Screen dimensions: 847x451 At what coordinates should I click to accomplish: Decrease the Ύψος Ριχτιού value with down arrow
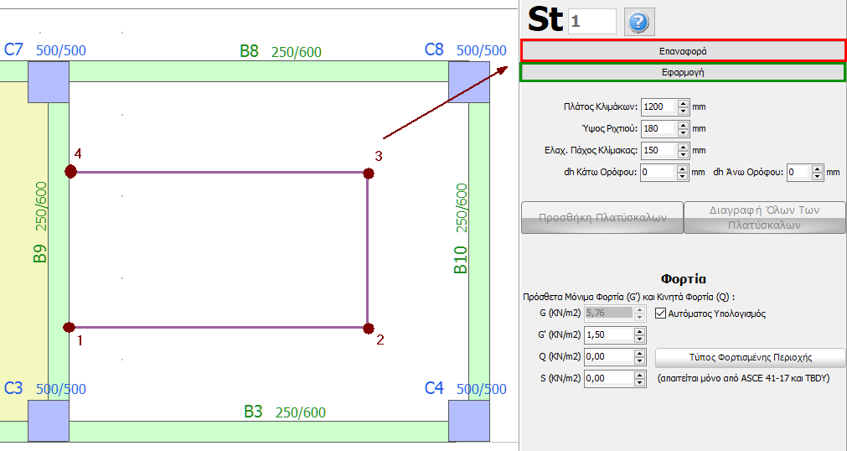click(x=684, y=132)
